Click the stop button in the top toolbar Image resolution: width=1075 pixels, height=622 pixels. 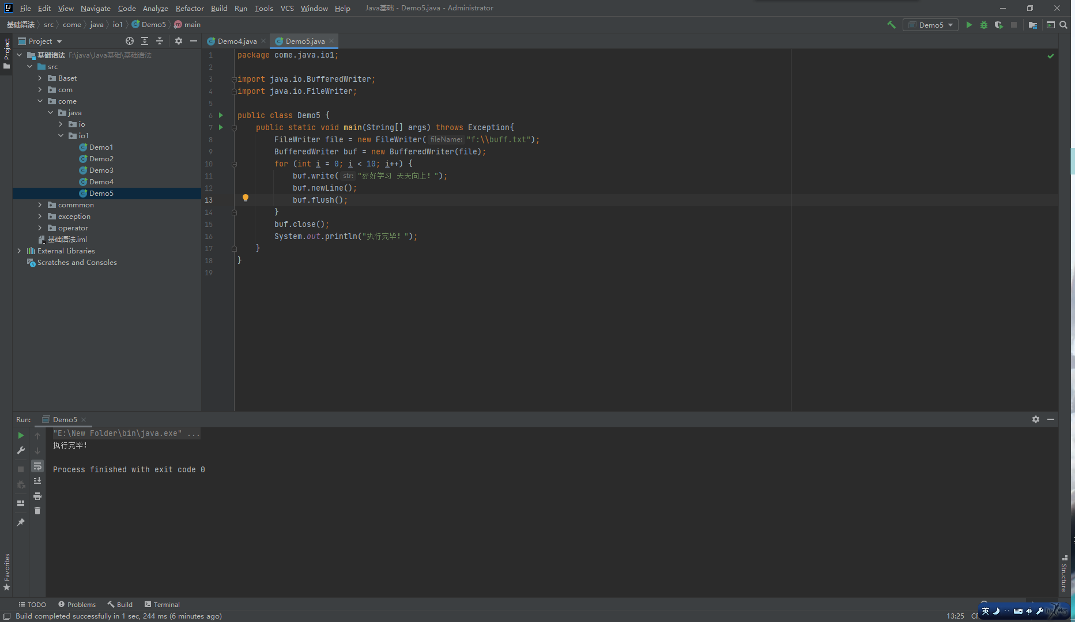click(x=1014, y=25)
